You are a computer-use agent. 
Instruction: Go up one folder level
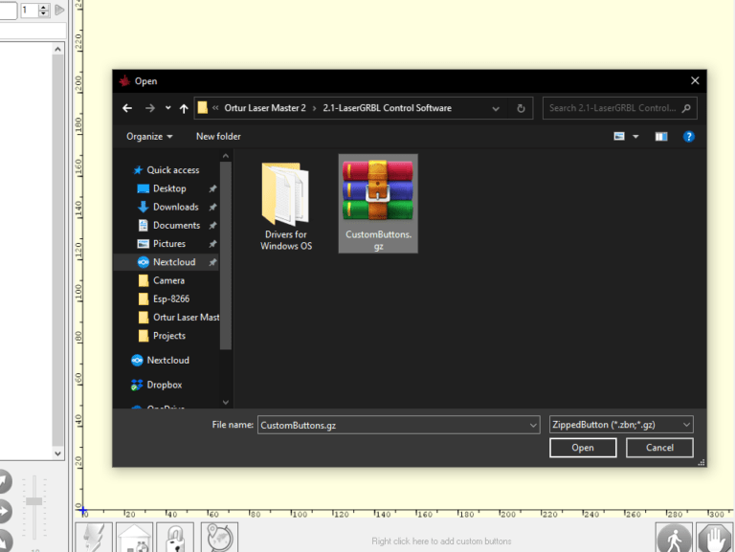click(184, 108)
